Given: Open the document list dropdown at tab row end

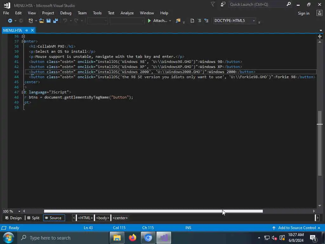Looking at the screenshot, I should pyautogui.click(x=321, y=30).
